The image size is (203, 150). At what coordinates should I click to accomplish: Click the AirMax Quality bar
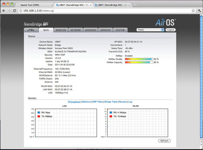coord(139,59)
